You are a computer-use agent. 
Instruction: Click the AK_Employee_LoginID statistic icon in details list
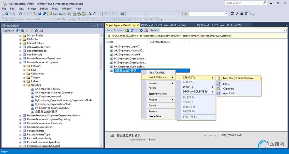point(112,47)
